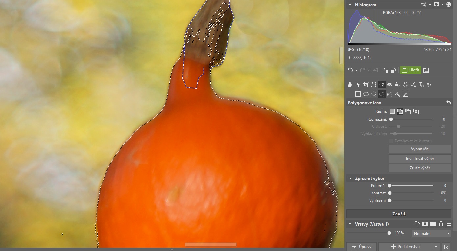Select the Pointer arrow tool
Image resolution: width=457 pixels, height=251 pixels.
[x=358, y=85]
